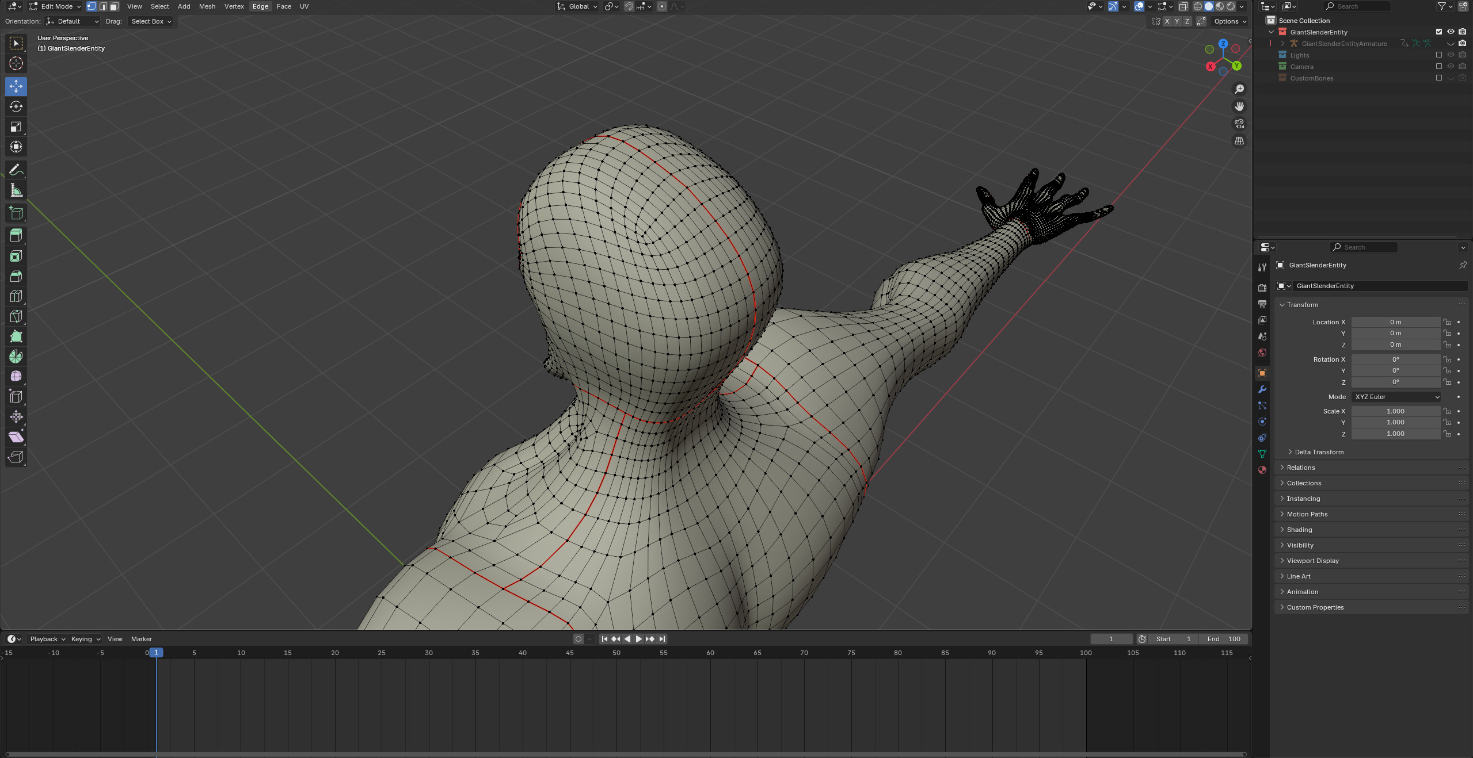Expand the Delta Transform section
1473x758 pixels.
[1319, 452]
